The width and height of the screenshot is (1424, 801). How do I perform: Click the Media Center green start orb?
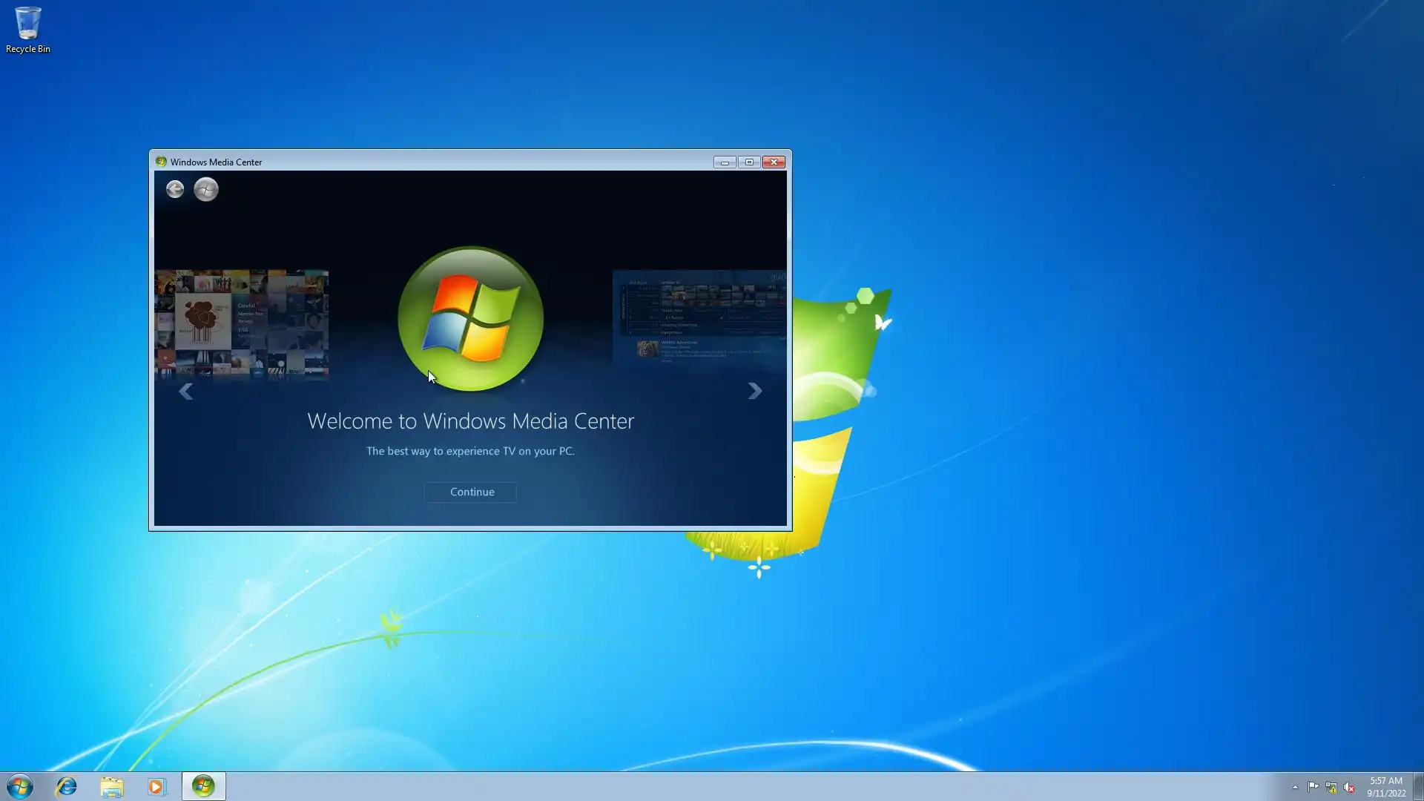206,189
